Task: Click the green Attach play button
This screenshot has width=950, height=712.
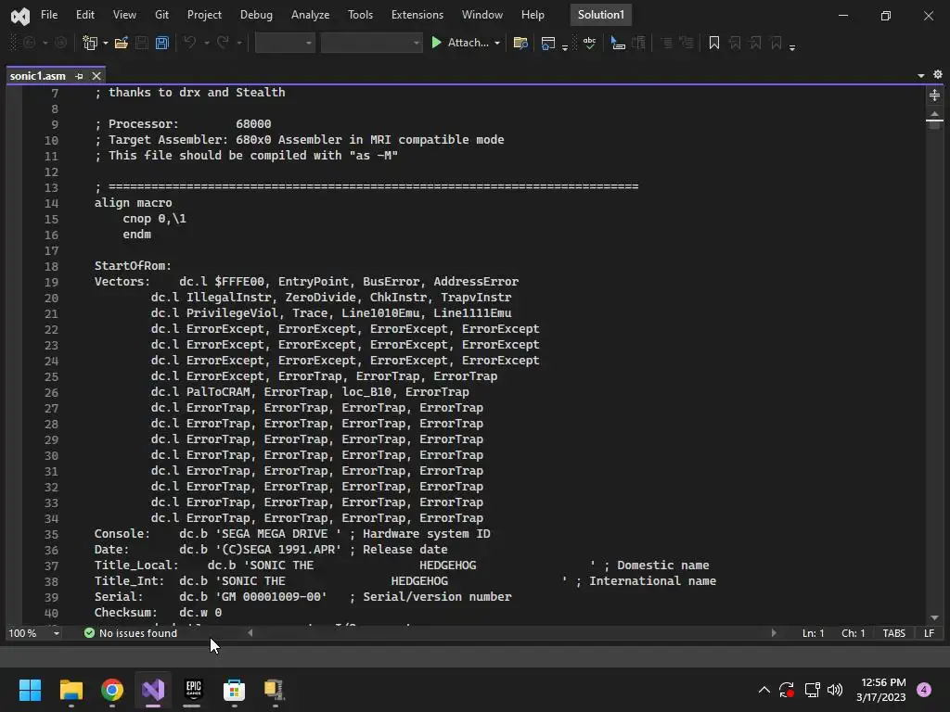Action: (436, 43)
